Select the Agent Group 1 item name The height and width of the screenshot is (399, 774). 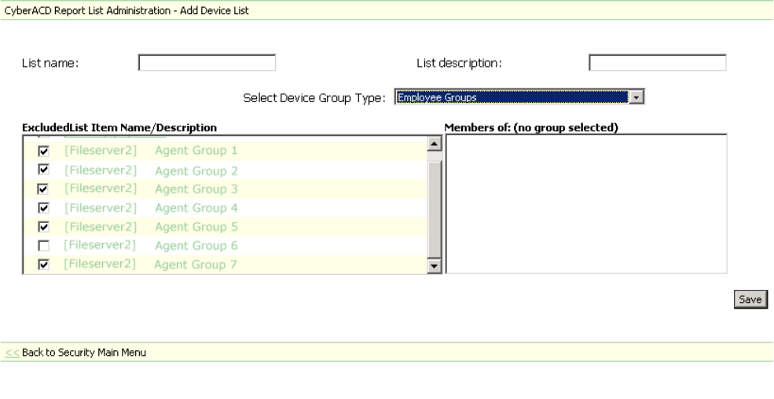196,151
